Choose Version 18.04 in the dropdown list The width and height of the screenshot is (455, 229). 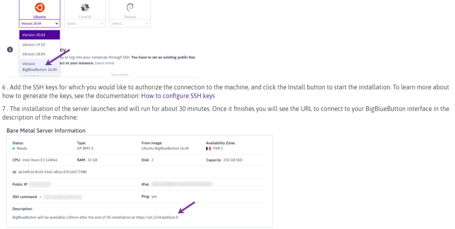click(34, 54)
